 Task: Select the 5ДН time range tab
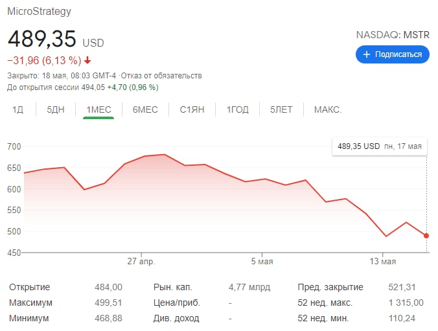pyautogui.click(x=56, y=109)
